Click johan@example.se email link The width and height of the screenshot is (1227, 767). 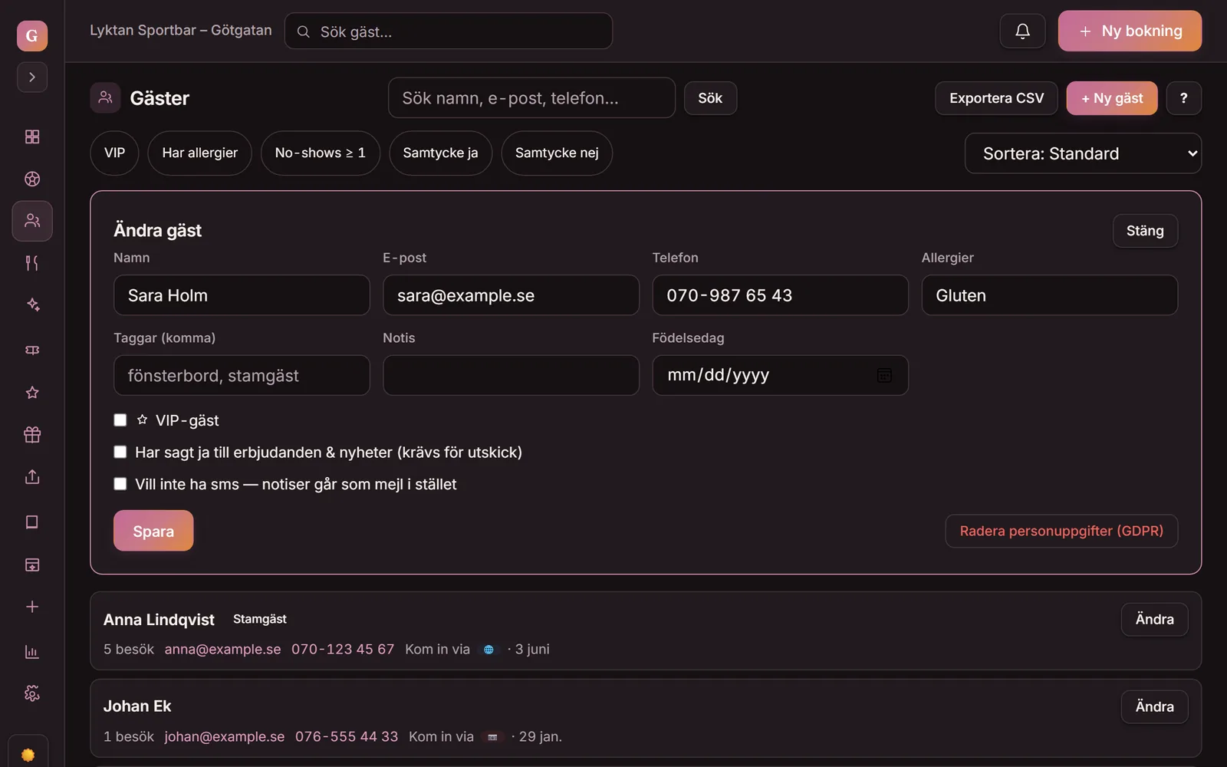tap(225, 736)
